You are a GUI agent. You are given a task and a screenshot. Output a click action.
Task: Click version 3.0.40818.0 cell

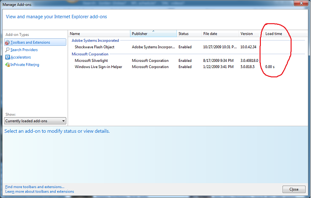click(249, 61)
